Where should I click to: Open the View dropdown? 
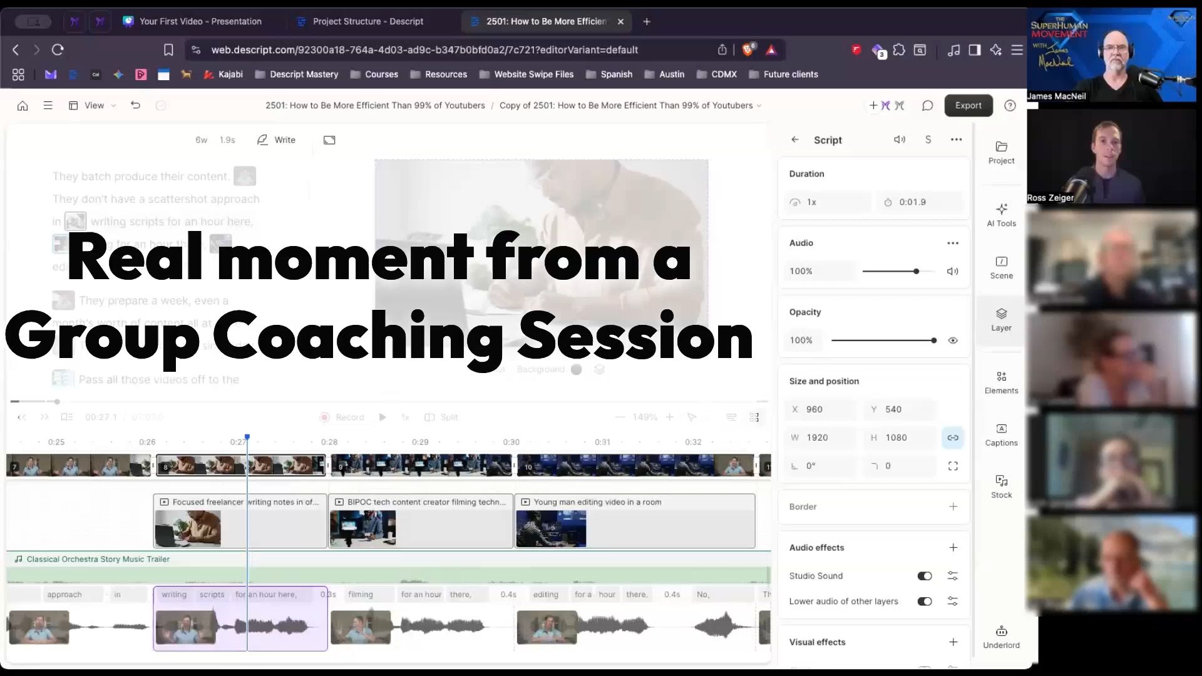(93, 106)
